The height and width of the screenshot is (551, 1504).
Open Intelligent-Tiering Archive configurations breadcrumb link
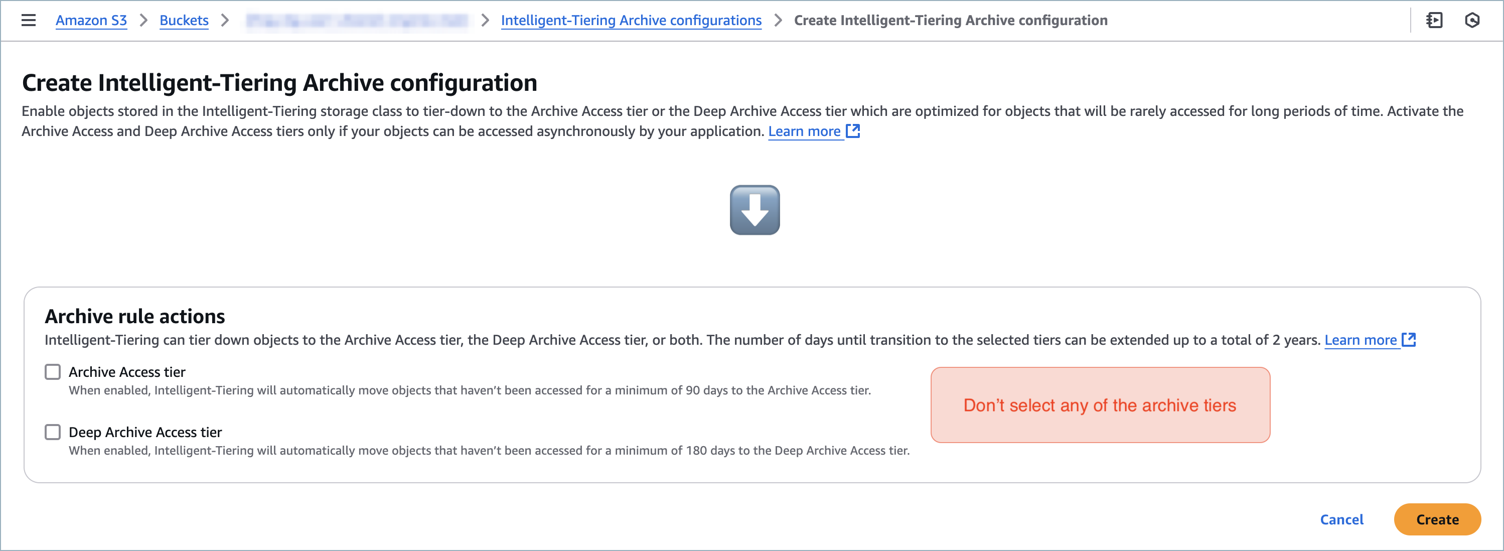[631, 20]
